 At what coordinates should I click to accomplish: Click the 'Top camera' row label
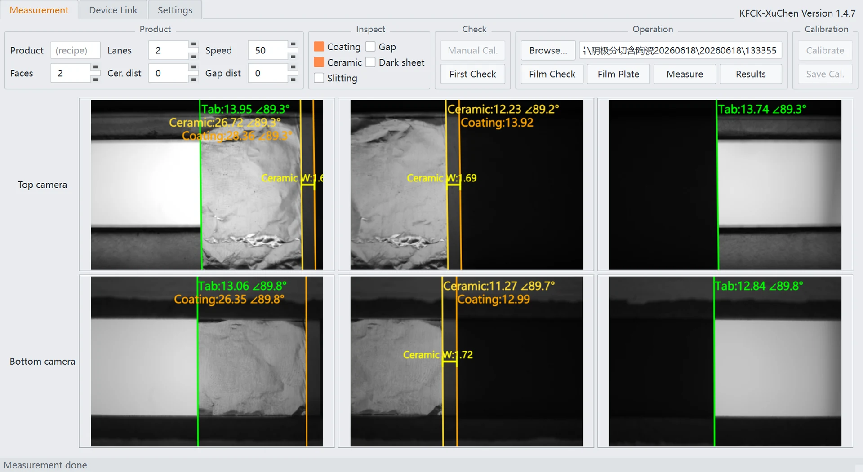click(42, 185)
